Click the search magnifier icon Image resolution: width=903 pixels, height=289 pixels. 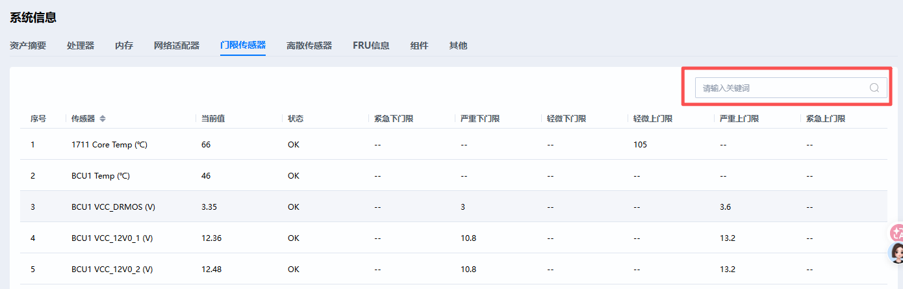(x=874, y=88)
